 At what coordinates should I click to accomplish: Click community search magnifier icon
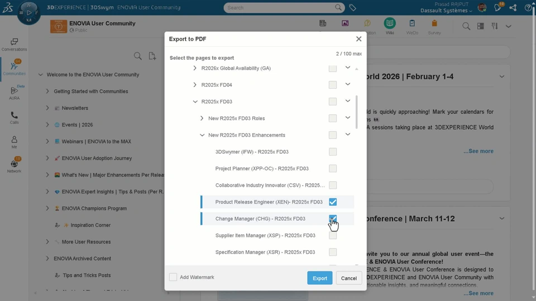(x=466, y=26)
